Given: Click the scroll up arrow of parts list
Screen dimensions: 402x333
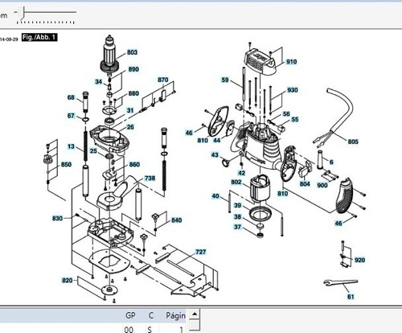Looking at the screenshot, I should pos(195,314).
